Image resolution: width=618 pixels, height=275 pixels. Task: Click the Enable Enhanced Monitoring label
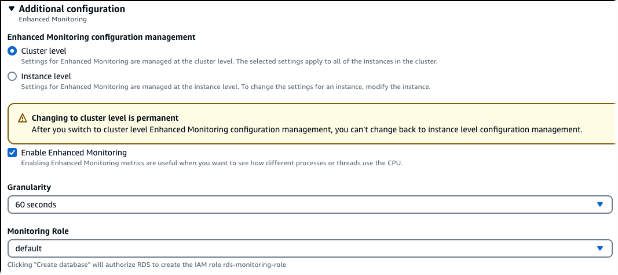74,153
